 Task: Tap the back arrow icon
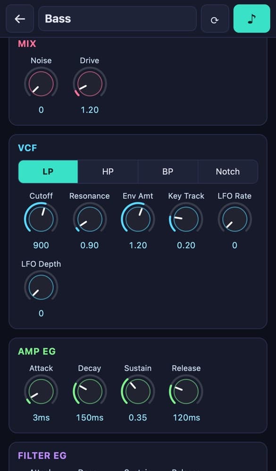20,18
